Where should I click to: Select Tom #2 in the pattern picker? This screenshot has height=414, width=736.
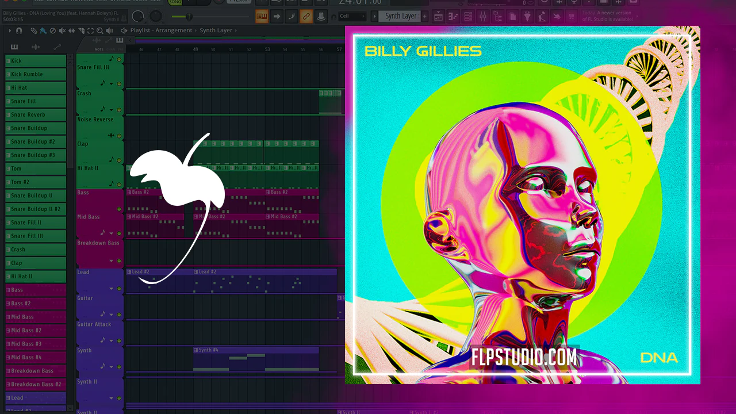coord(36,182)
